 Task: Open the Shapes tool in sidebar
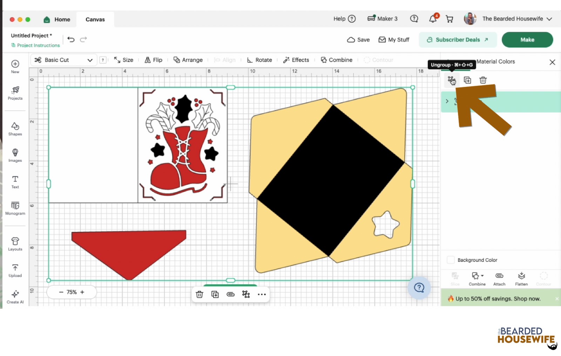coord(15,129)
